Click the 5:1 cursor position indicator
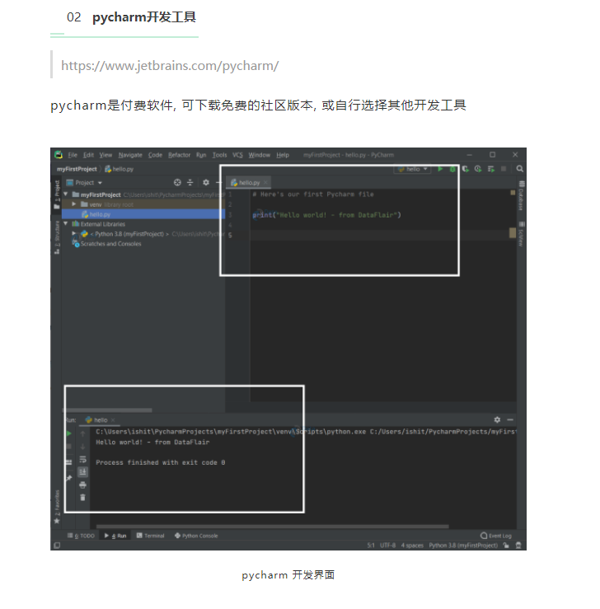The image size is (600, 609). (x=371, y=546)
